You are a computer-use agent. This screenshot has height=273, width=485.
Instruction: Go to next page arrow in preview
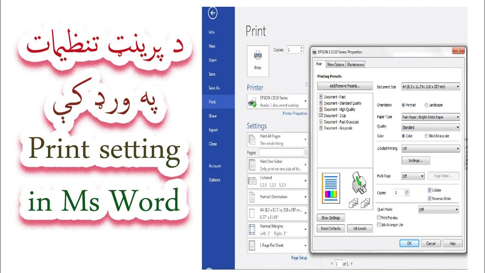352,264
